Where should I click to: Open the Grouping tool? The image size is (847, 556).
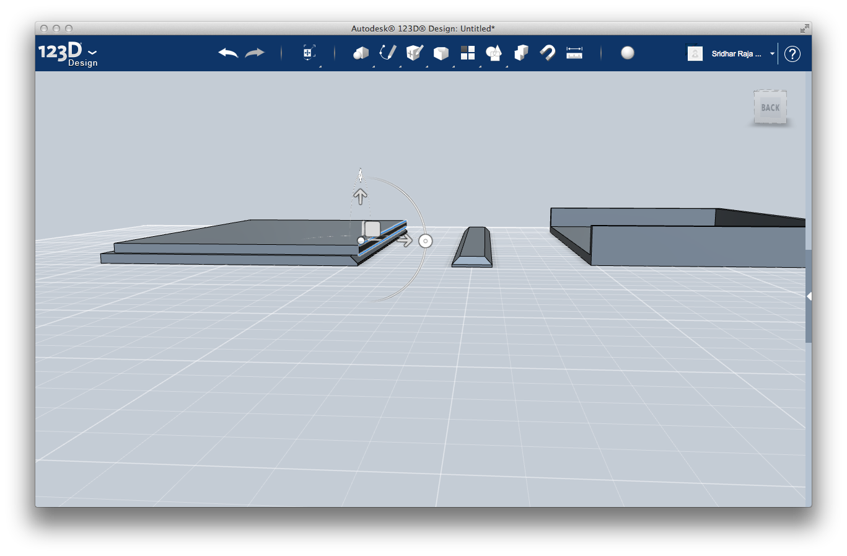point(494,53)
